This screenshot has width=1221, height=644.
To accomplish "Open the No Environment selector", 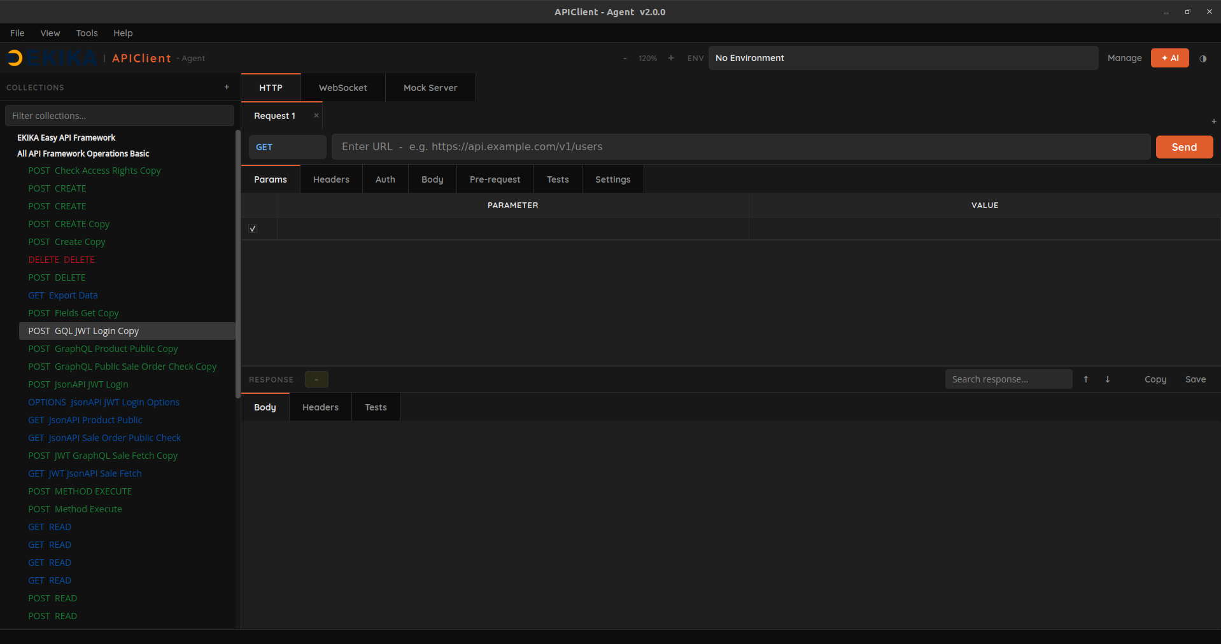I will (x=902, y=58).
